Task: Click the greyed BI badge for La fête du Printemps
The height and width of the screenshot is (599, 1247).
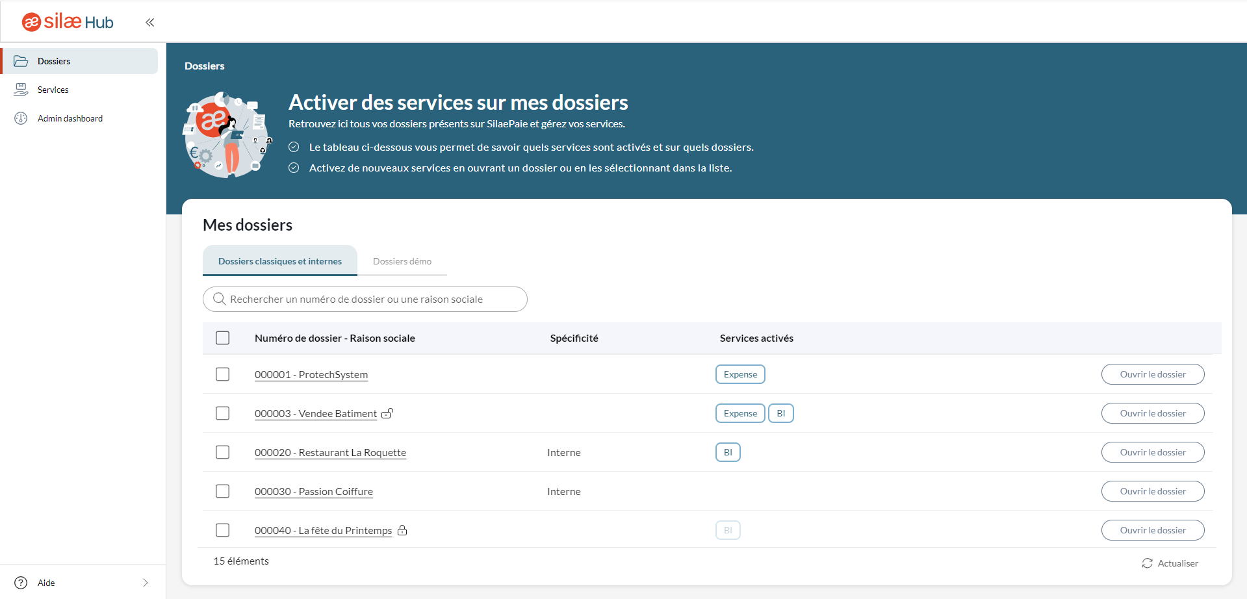Action: [728, 530]
